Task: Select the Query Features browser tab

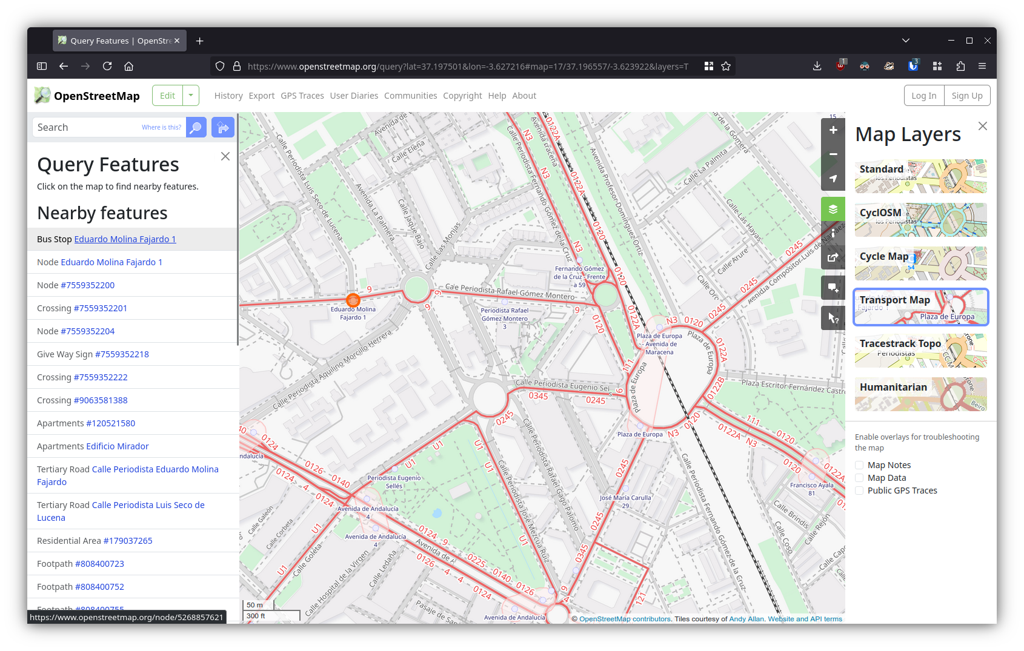Action: 119,41
